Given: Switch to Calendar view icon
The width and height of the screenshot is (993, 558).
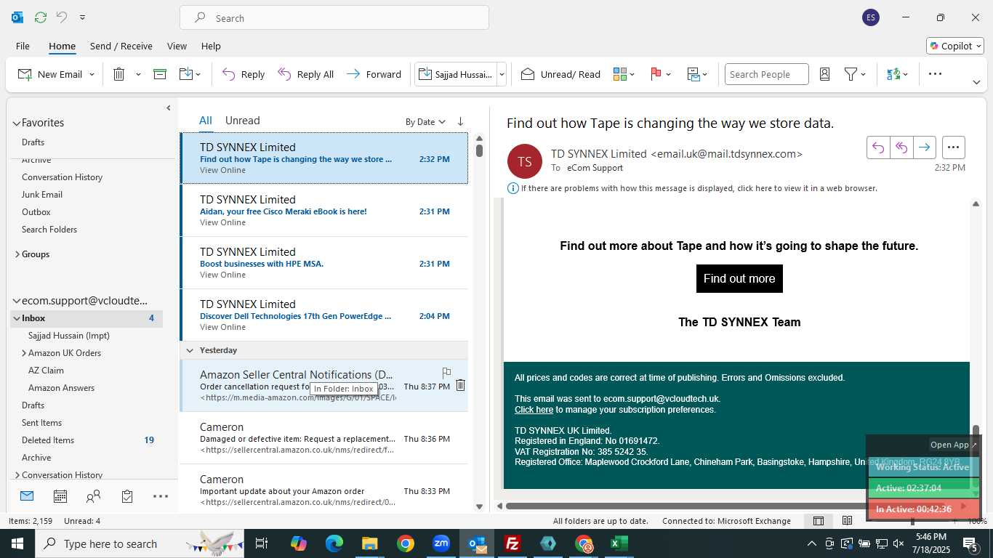Looking at the screenshot, I should coord(60,496).
